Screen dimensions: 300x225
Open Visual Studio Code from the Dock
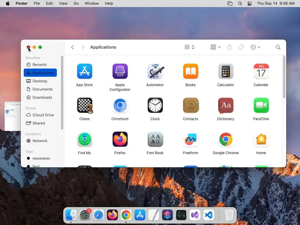pos(209,215)
